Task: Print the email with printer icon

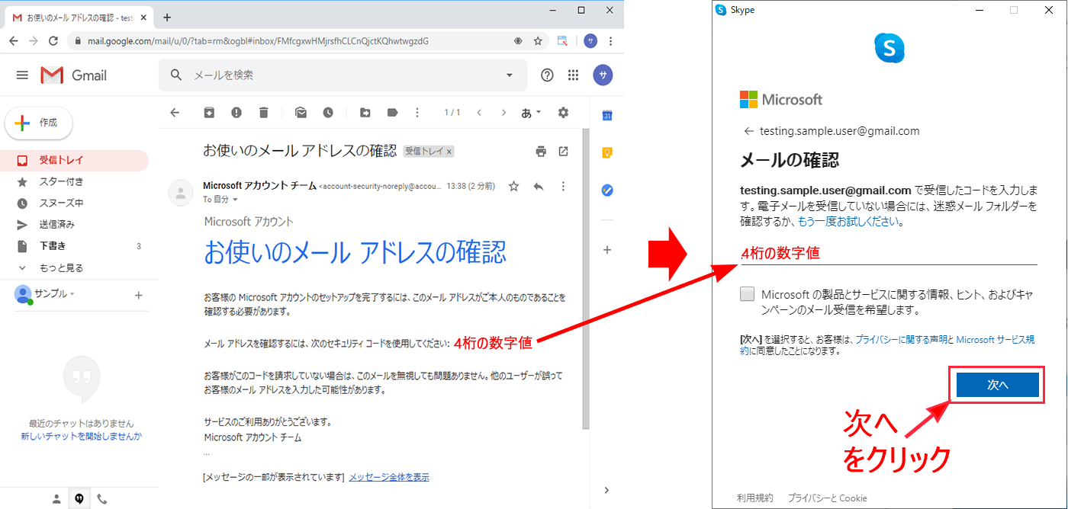Action: coord(541,152)
